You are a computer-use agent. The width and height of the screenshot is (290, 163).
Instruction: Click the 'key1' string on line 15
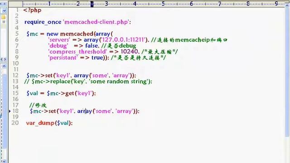(x=84, y=93)
